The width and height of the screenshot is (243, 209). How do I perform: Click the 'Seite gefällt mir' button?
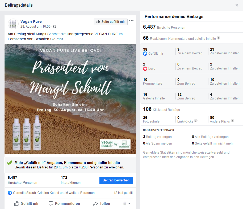111,22
